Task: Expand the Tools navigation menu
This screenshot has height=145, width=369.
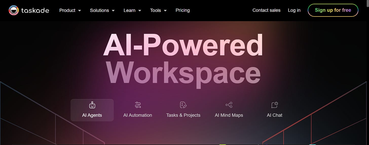Action: pyautogui.click(x=158, y=10)
